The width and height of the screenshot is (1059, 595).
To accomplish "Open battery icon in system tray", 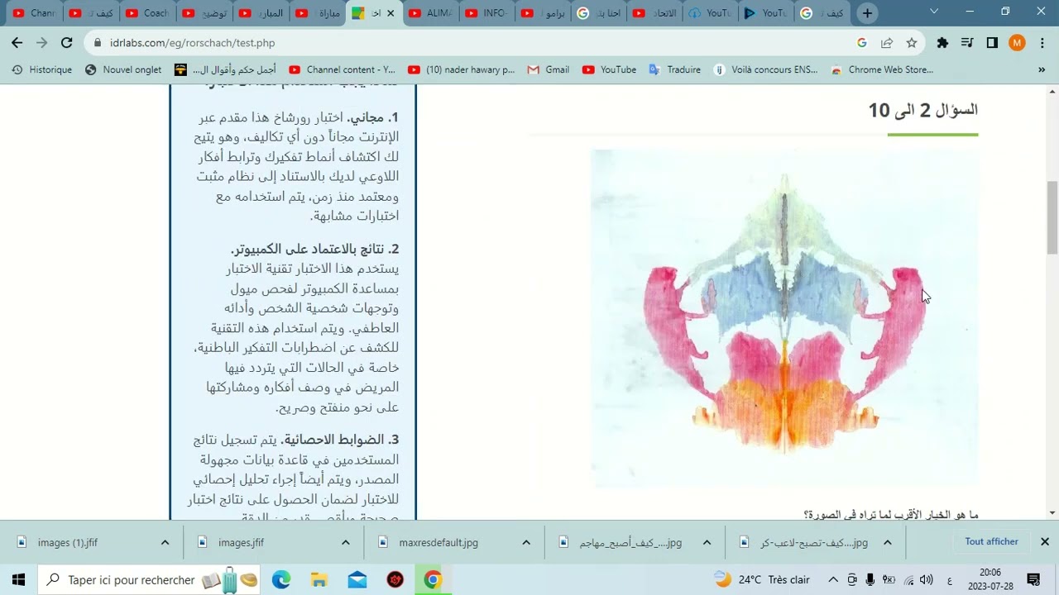I will click(x=889, y=579).
